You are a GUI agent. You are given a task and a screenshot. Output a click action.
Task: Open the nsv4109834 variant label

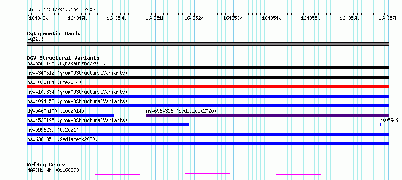pos(77,92)
